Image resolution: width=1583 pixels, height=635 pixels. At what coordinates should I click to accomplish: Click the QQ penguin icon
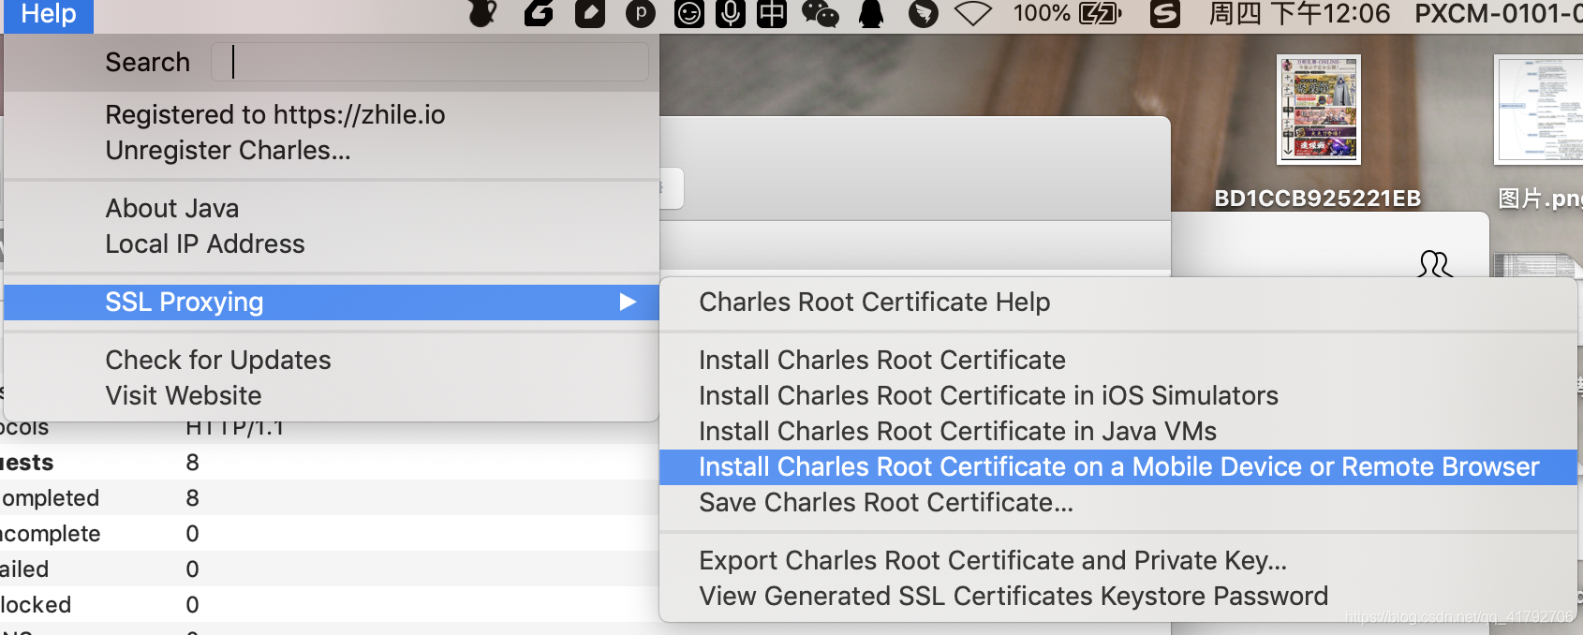[x=871, y=13]
